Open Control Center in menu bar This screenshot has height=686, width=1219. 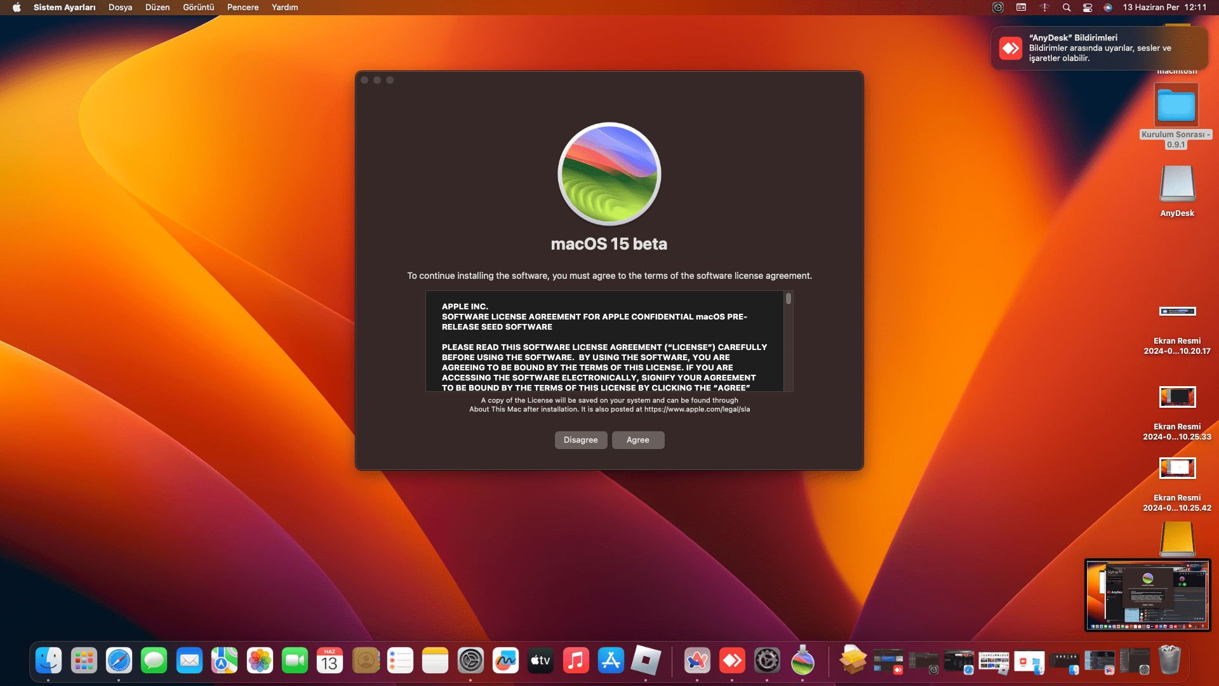tap(1088, 8)
